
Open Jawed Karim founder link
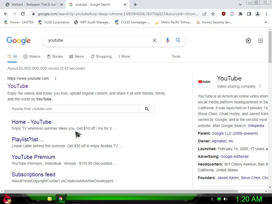pos(228,178)
